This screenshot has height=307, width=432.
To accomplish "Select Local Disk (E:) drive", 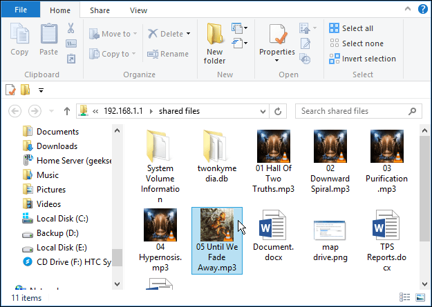I will pos(55,248).
